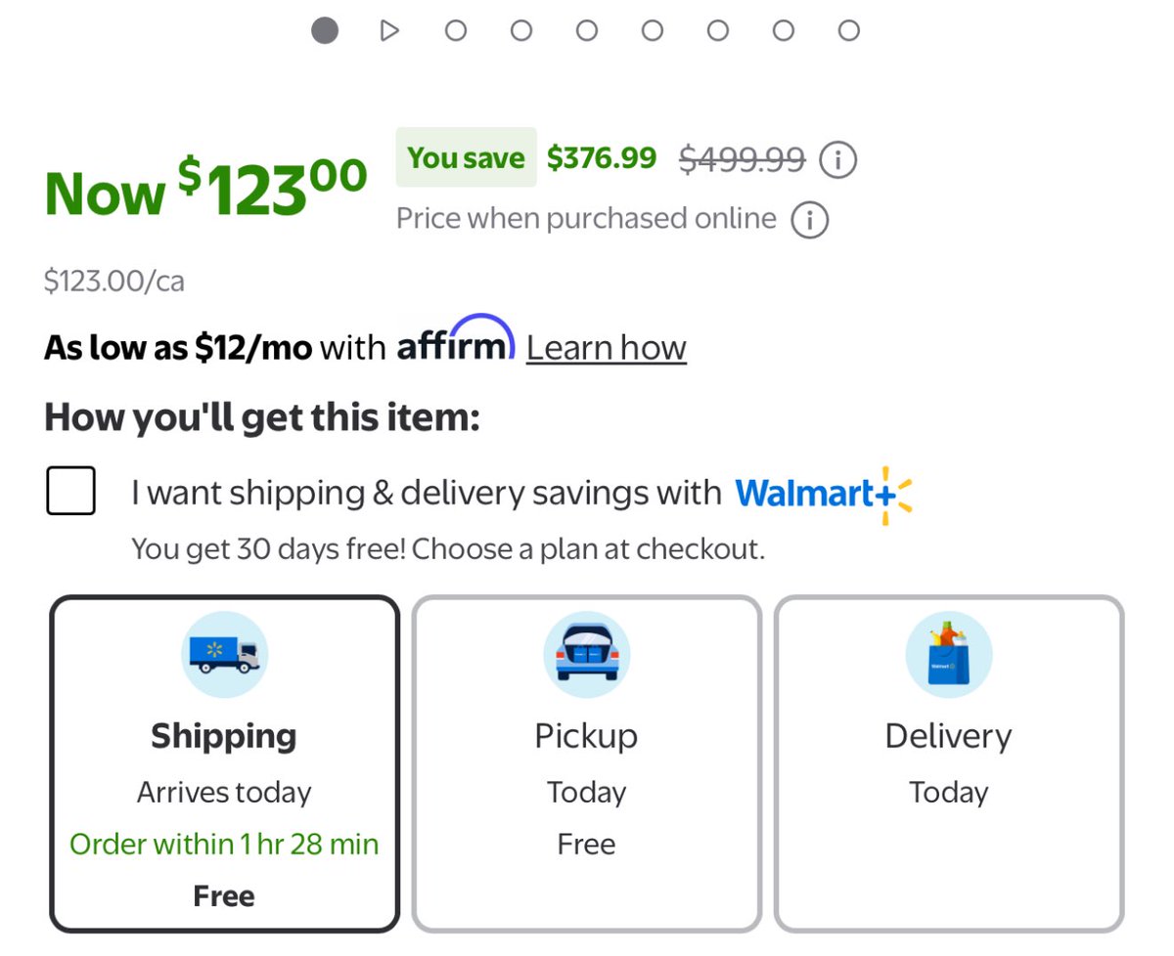Select the fifth carousel page dot
The width and height of the screenshot is (1174, 956).
pos(587,31)
